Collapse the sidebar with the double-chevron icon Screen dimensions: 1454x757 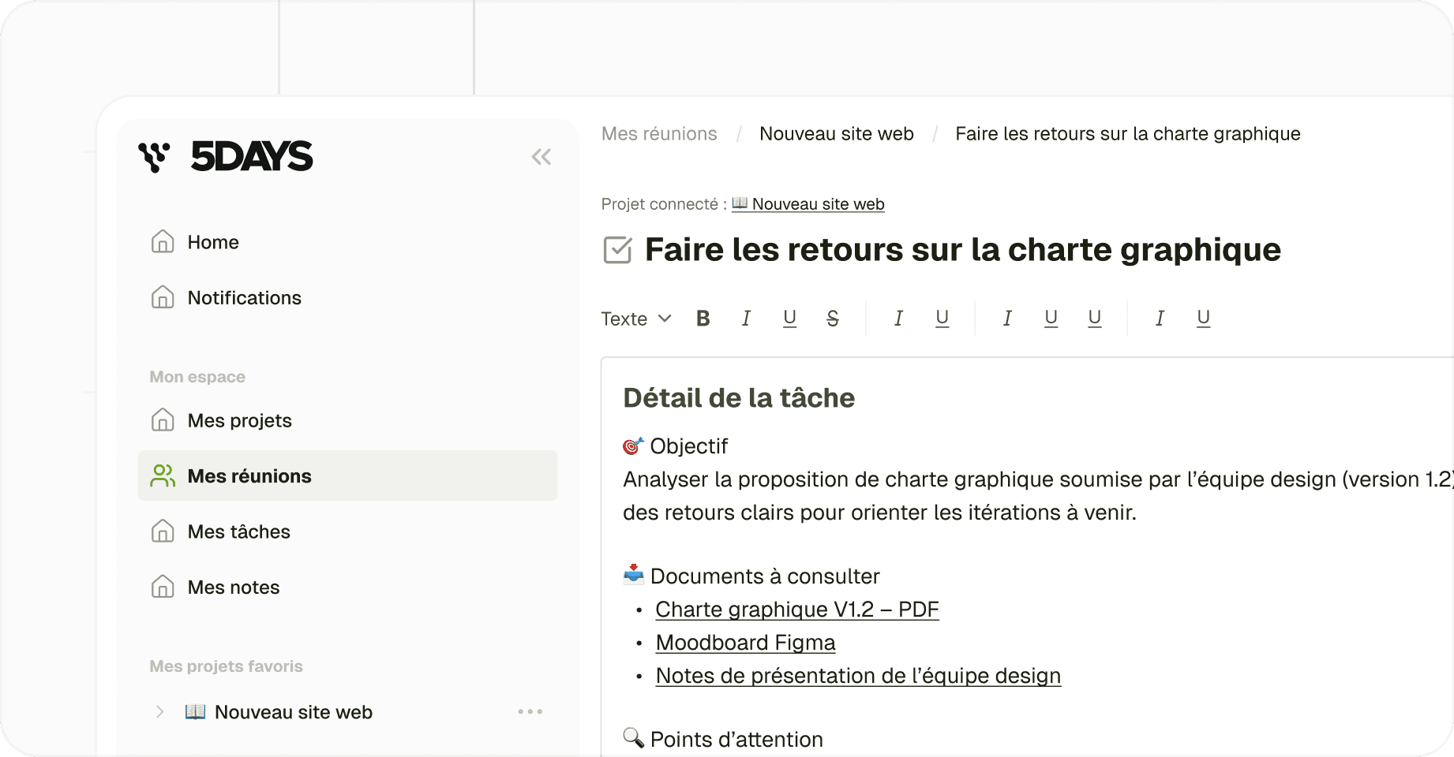tap(541, 157)
